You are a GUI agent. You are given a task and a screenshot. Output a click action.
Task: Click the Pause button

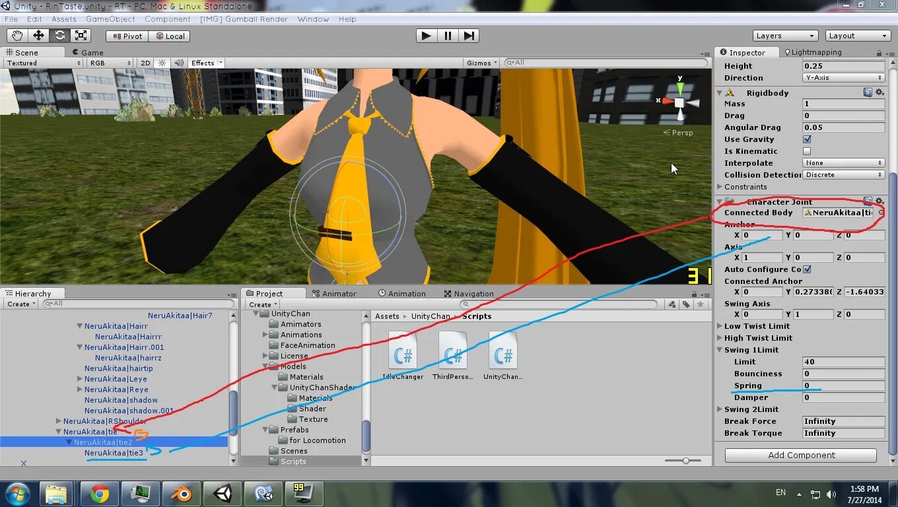tap(448, 36)
